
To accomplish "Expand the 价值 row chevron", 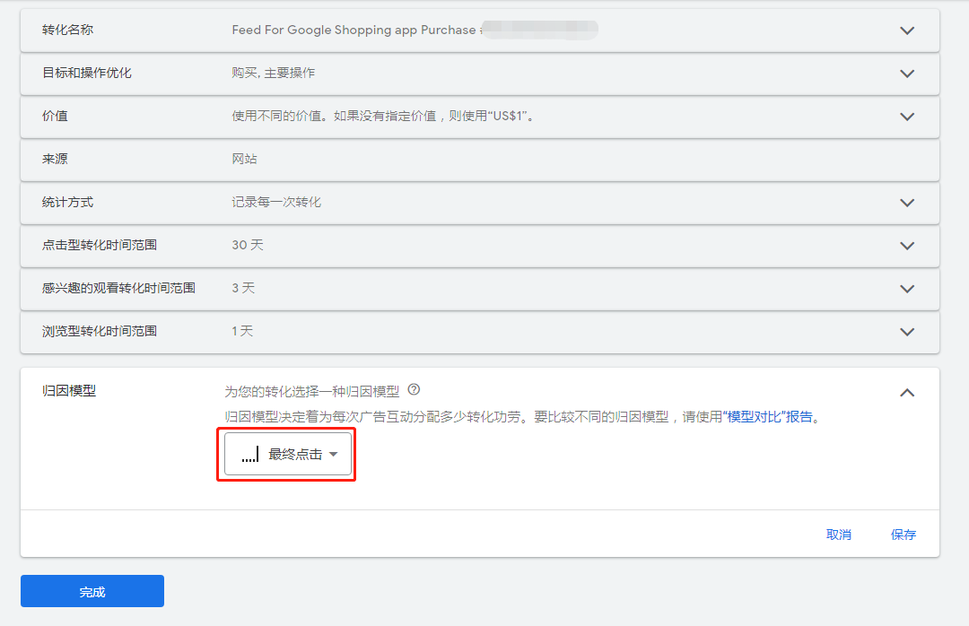I will click(906, 117).
